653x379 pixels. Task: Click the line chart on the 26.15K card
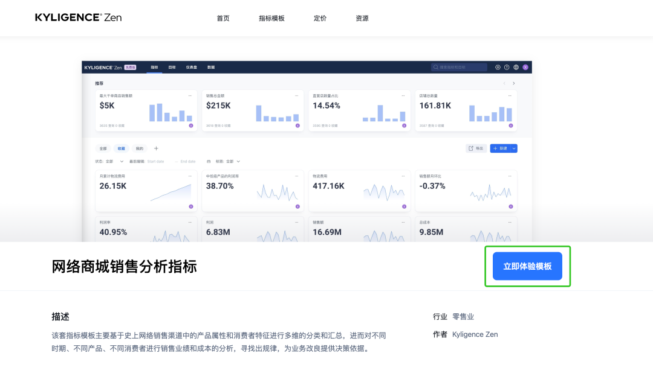pyautogui.click(x=171, y=193)
